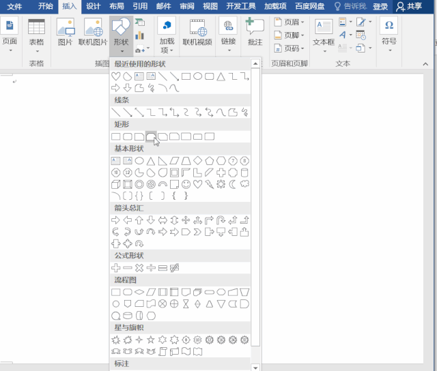Switch to the Design tab
This screenshot has width=437, height=371.
pyautogui.click(x=93, y=6)
